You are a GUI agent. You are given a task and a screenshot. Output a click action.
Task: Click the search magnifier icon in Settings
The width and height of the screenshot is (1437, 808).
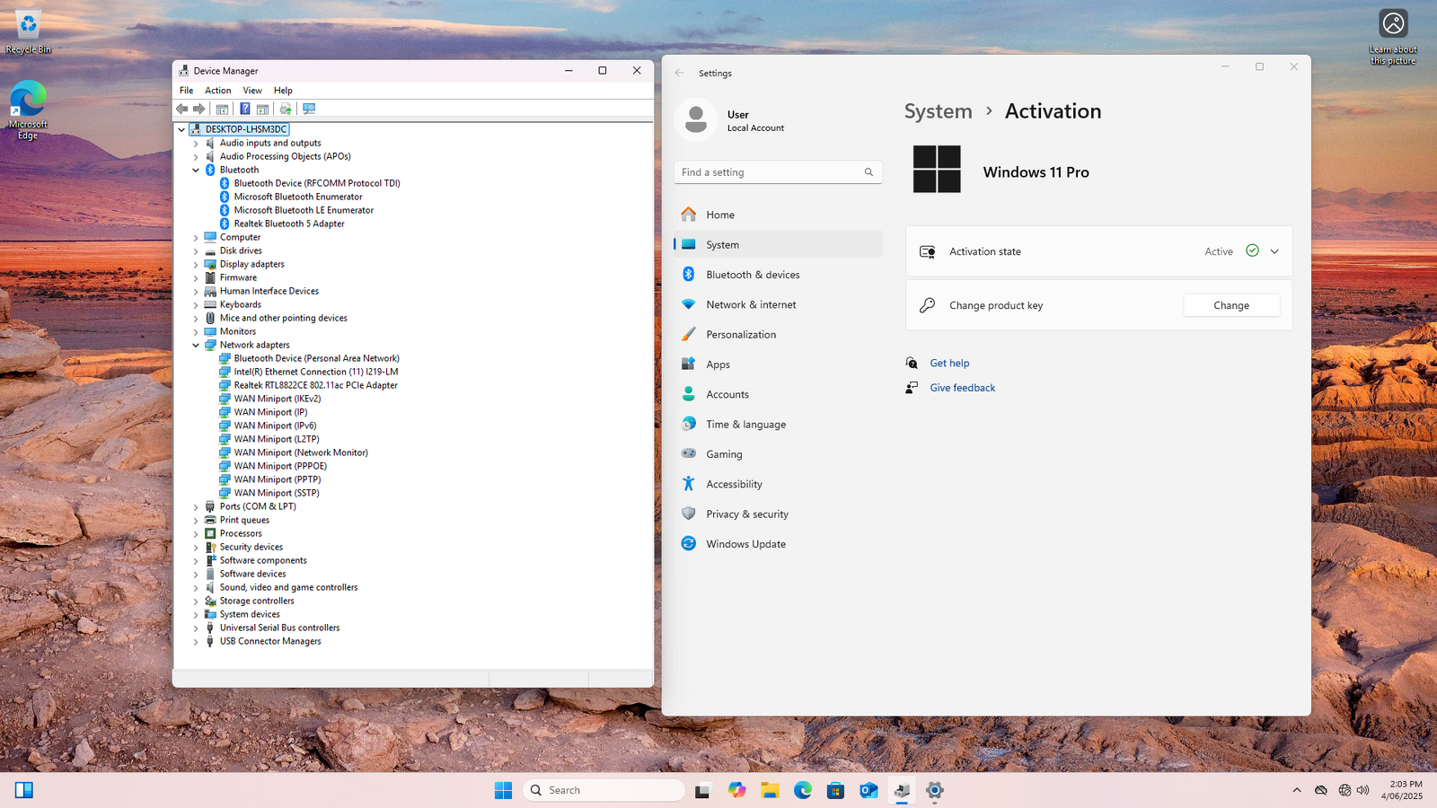868,172
